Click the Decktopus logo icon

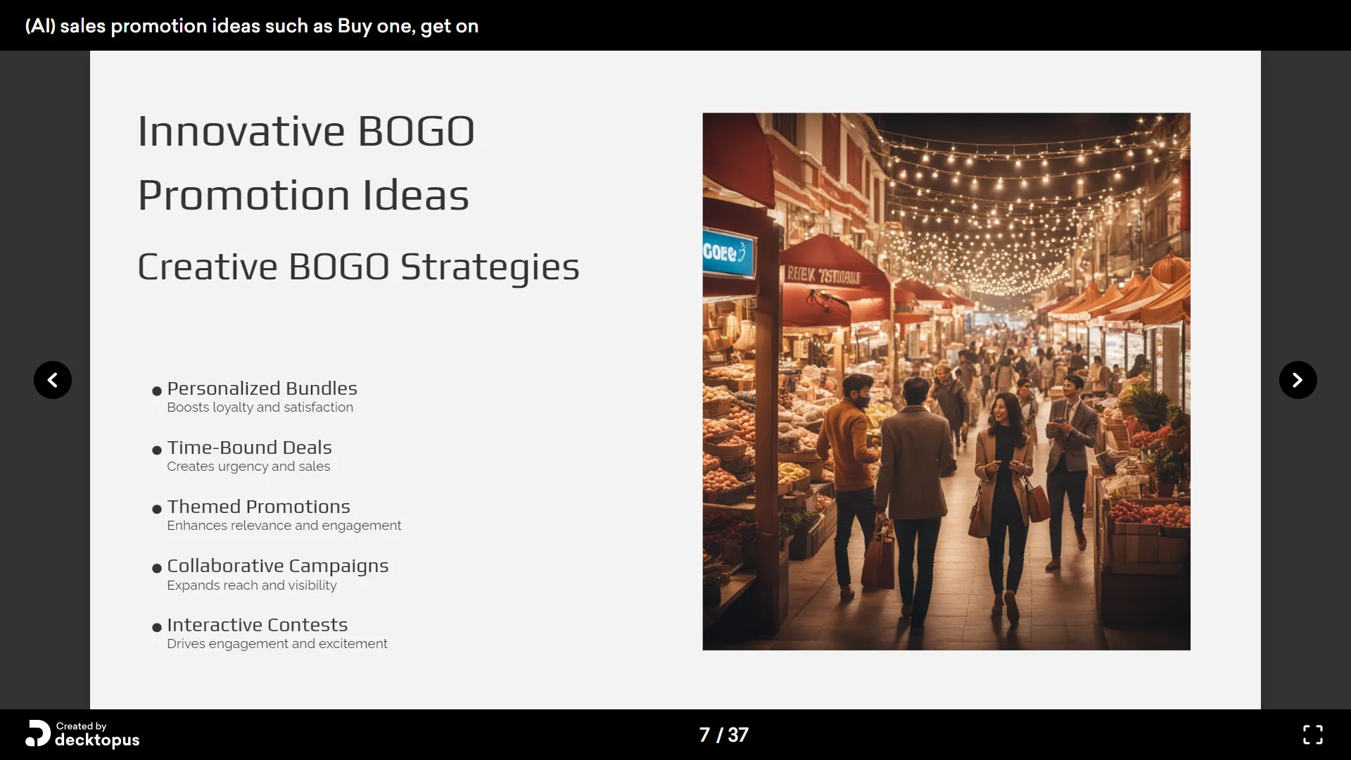click(38, 734)
